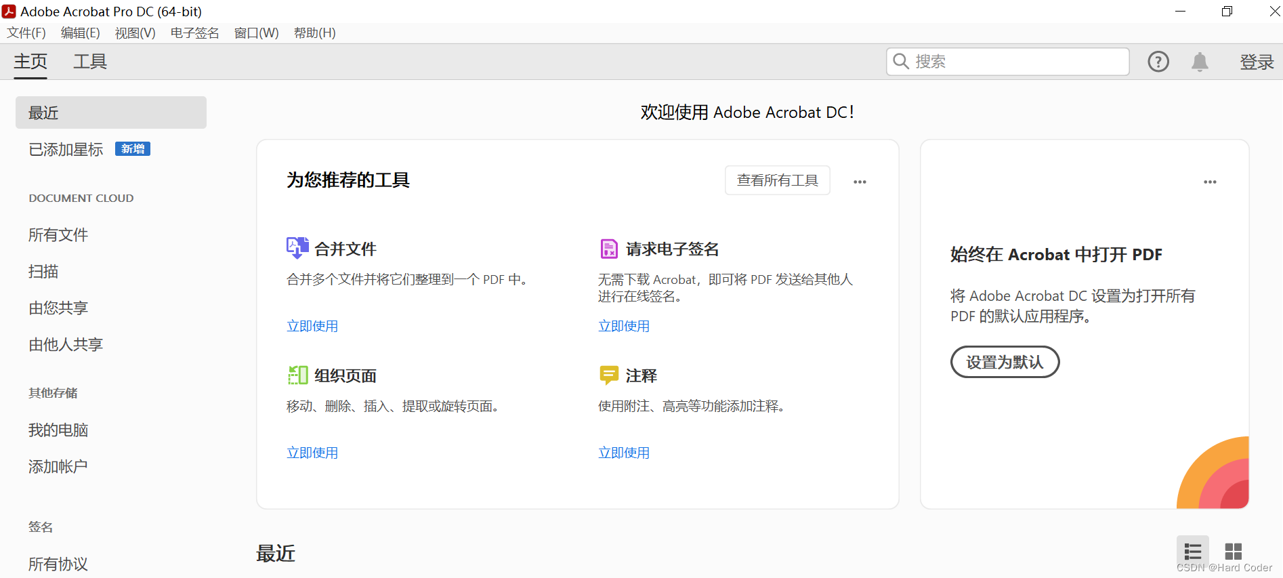
Task: Click the Adobe Acrobat logo in title bar
Action: coord(9,12)
